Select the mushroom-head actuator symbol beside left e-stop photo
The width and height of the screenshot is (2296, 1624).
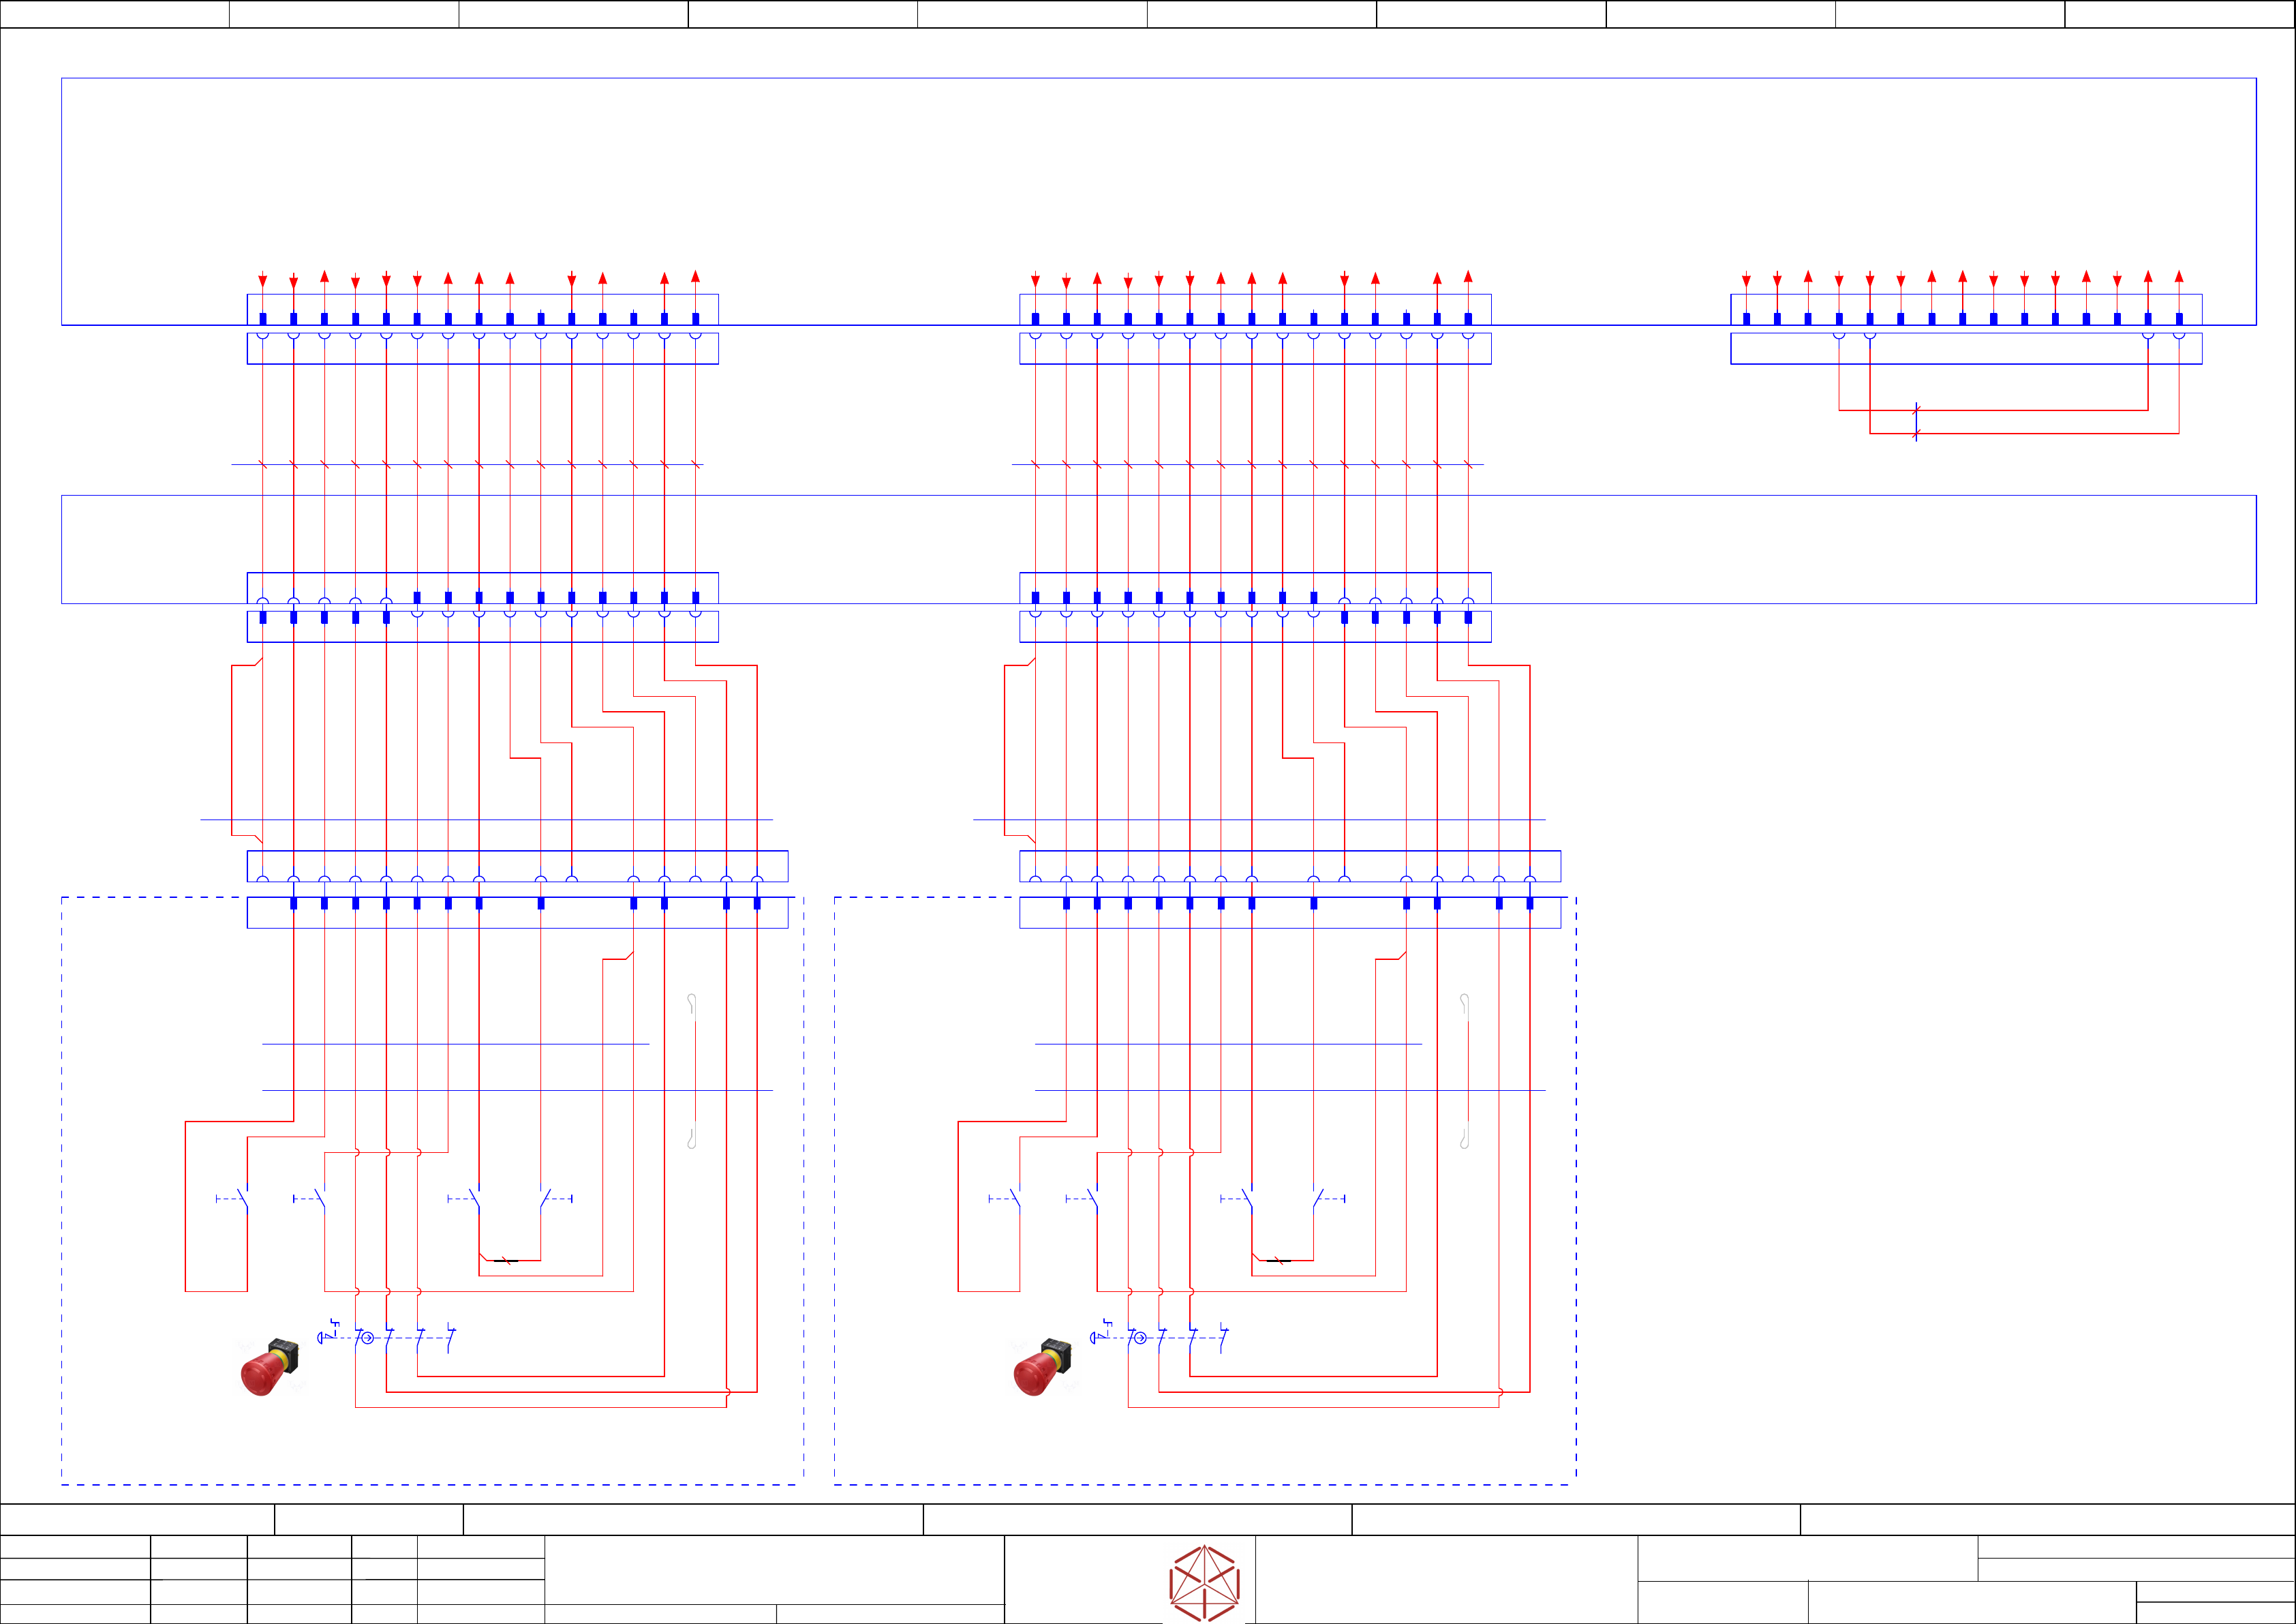pos(322,1338)
